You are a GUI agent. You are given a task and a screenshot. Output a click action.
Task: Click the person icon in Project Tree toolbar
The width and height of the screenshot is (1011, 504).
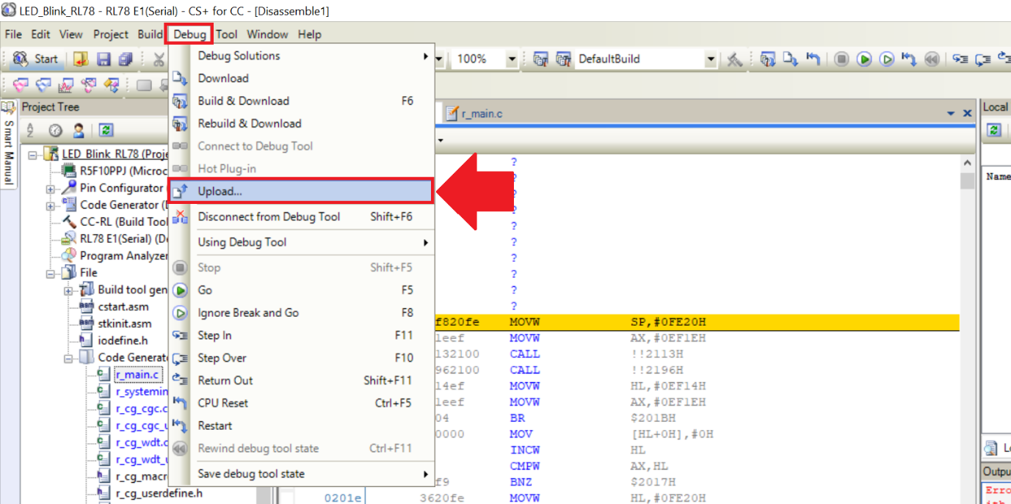[x=78, y=131]
